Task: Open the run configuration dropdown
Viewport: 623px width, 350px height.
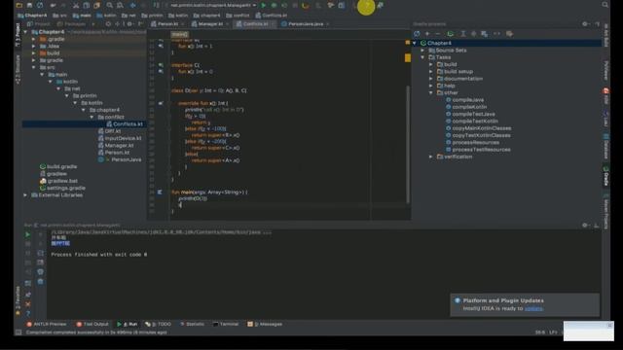Action: pyautogui.click(x=213, y=6)
